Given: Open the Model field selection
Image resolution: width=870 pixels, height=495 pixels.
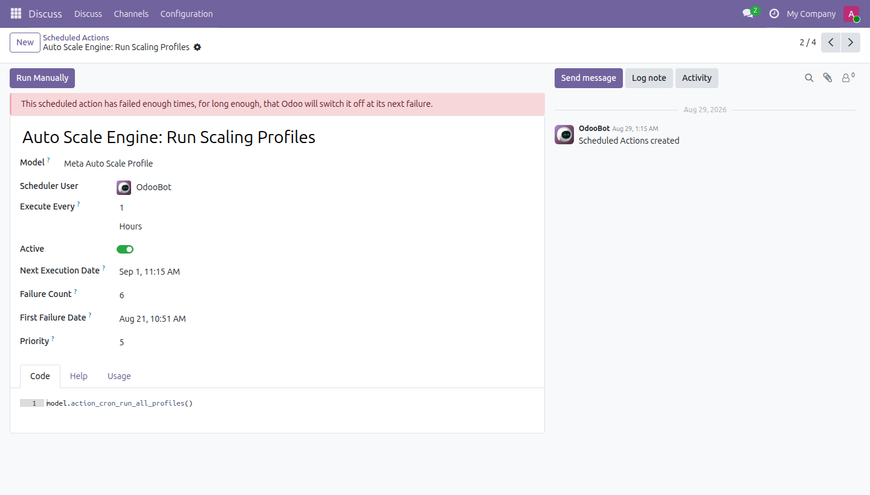Looking at the screenshot, I should click(x=298, y=164).
